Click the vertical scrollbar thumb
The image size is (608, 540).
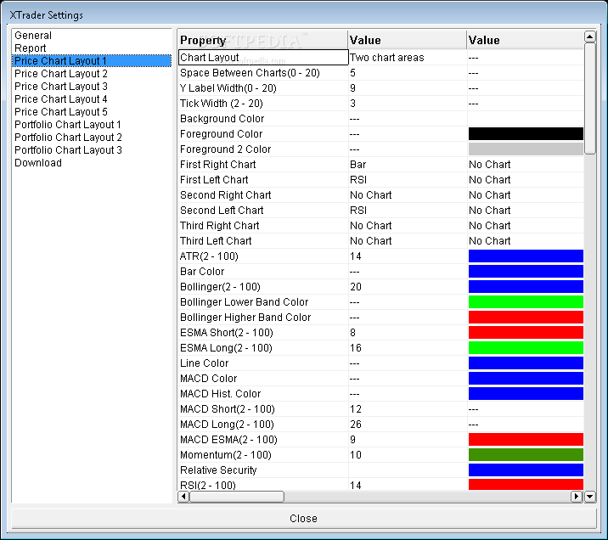tap(590, 98)
